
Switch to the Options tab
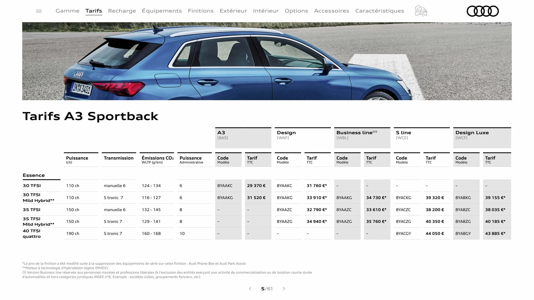pos(296,11)
